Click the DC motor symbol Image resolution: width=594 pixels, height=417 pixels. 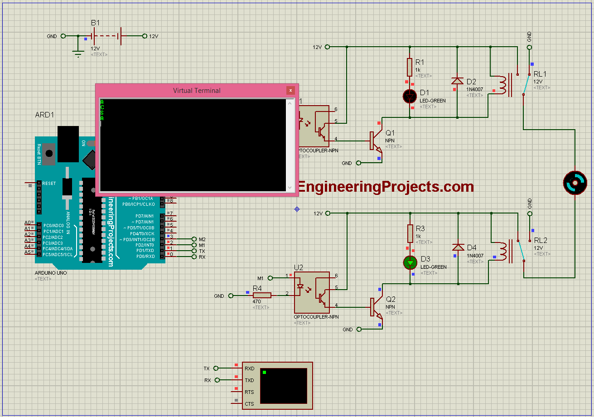tap(575, 182)
